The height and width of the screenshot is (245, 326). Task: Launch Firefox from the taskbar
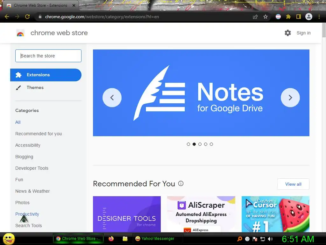(111, 239)
